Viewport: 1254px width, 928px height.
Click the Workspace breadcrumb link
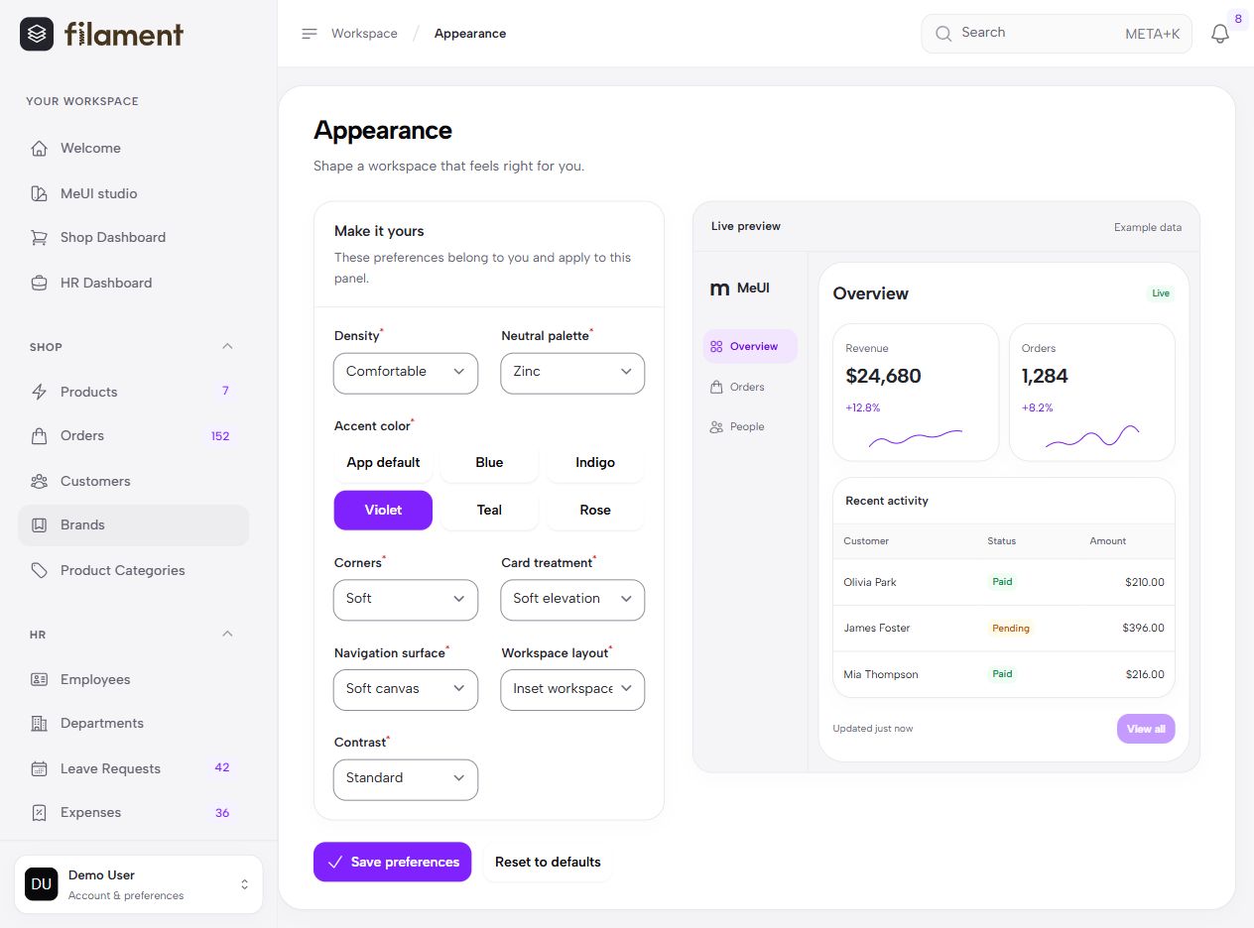(364, 34)
